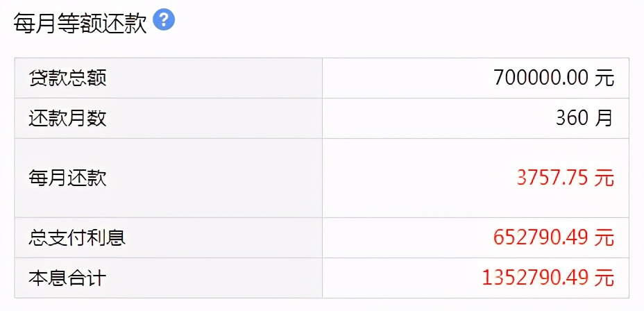
Task: Click the 700000.00 loan amount number
Action: (541, 78)
